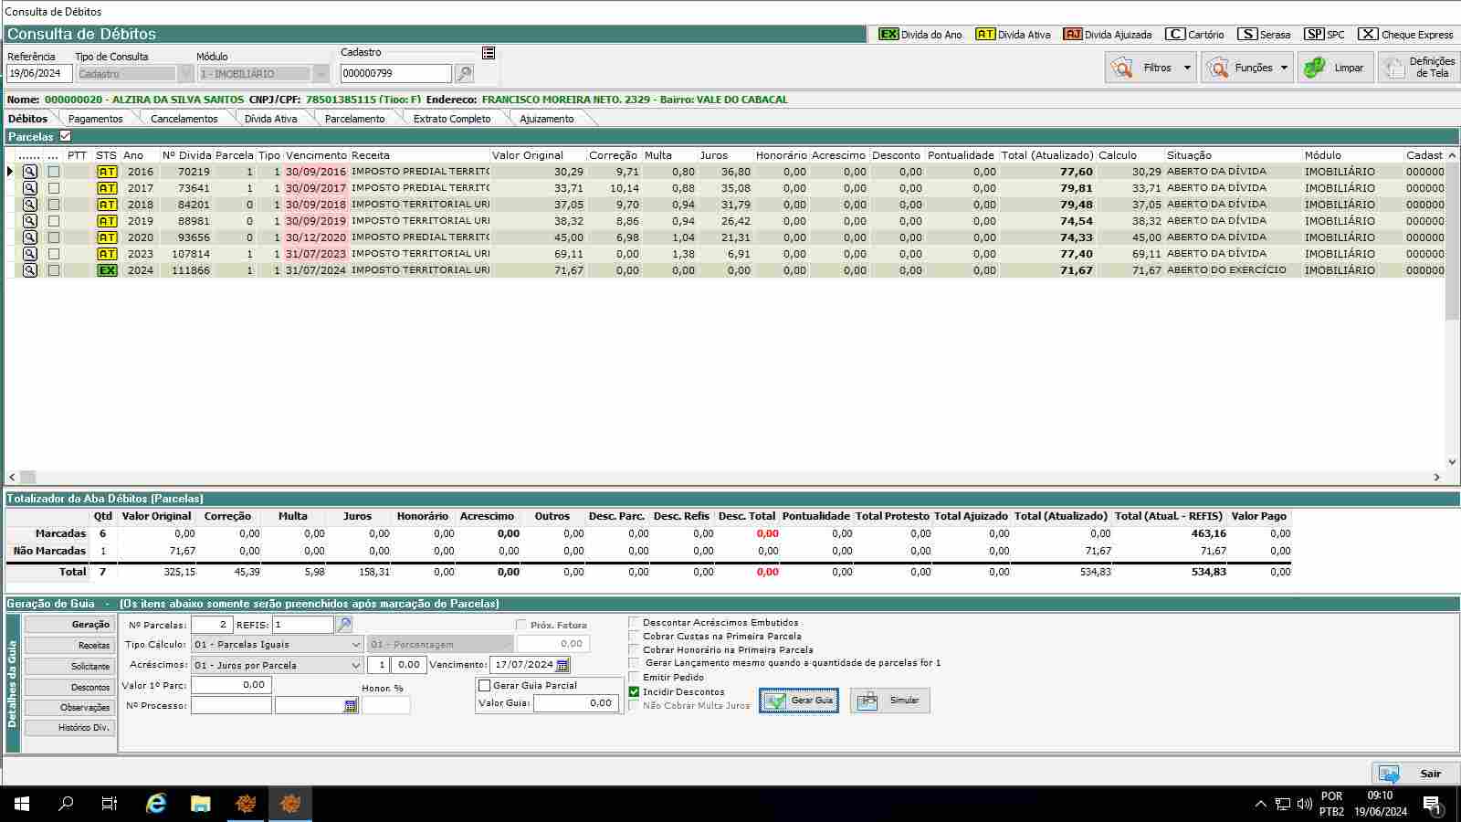Open list icon above Cadastro field
1461x822 pixels.
coord(489,53)
